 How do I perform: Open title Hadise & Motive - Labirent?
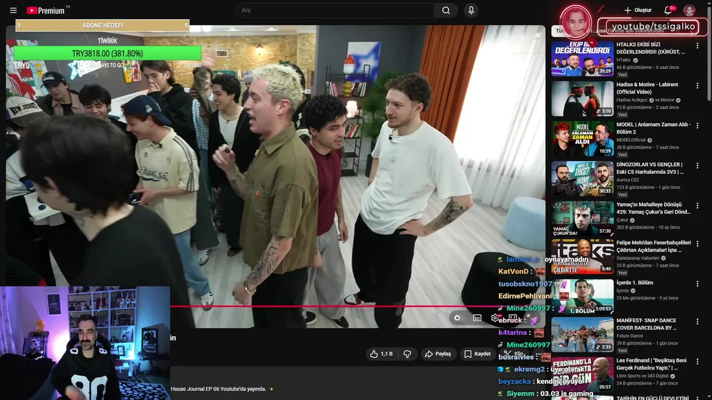[647, 88]
